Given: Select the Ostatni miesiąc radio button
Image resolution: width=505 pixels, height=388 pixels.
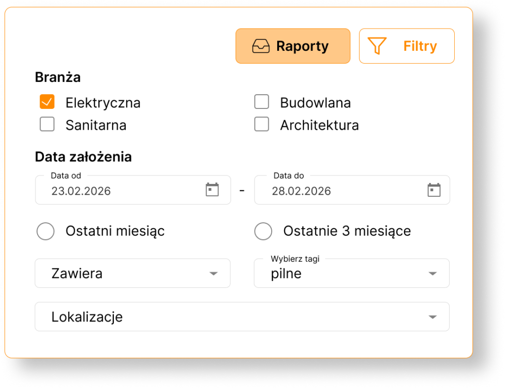Looking at the screenshot, I should (45, 231).
